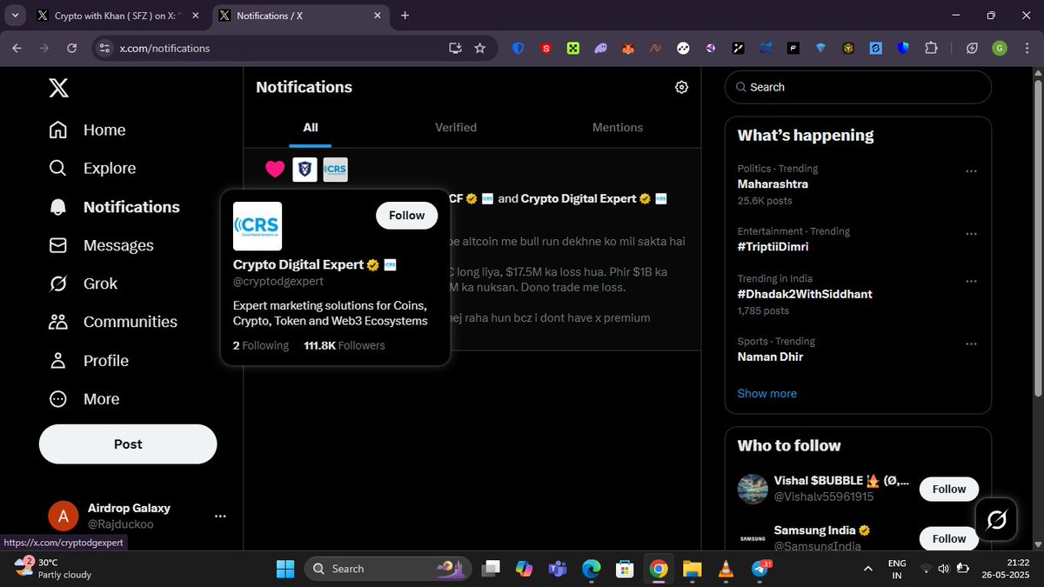Viewport: 1044px width, 587px height.
Task: Open VLC from the taskbar
Action: click(725, 569)
